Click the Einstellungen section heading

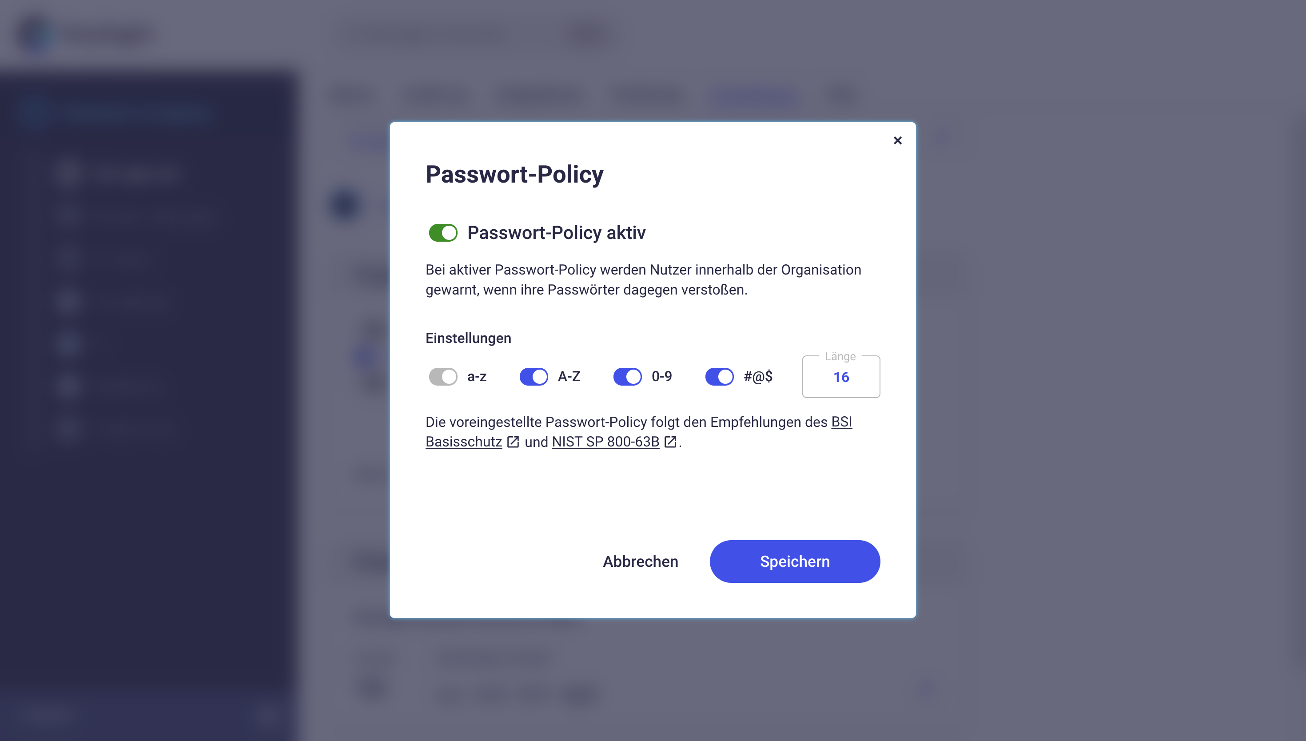click(x=468, y=338)
